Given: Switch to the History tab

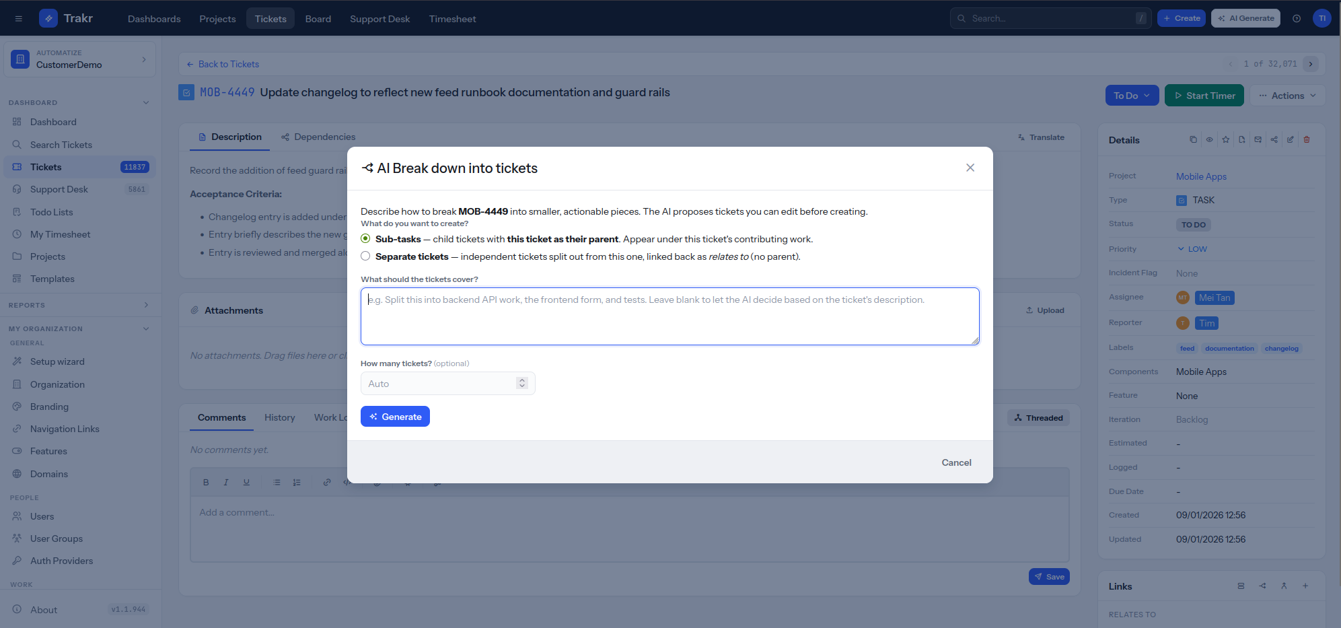Looking at the screenshot, I should (x=279, y=417).
